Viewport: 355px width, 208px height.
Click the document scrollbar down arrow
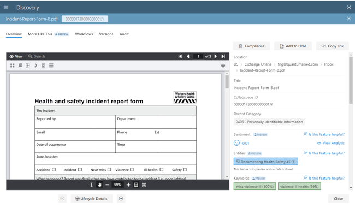coord(227,177)
